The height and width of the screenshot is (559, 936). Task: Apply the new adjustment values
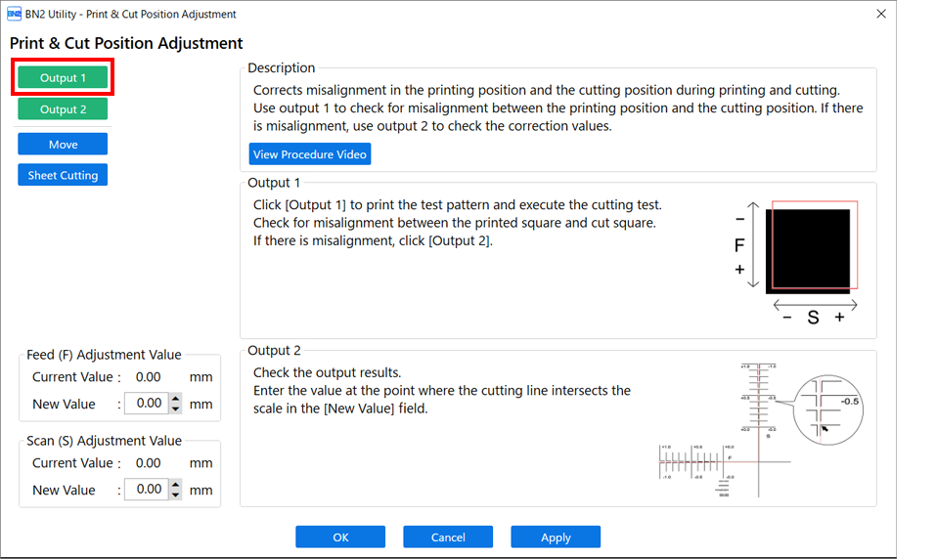tap(556, 537)
